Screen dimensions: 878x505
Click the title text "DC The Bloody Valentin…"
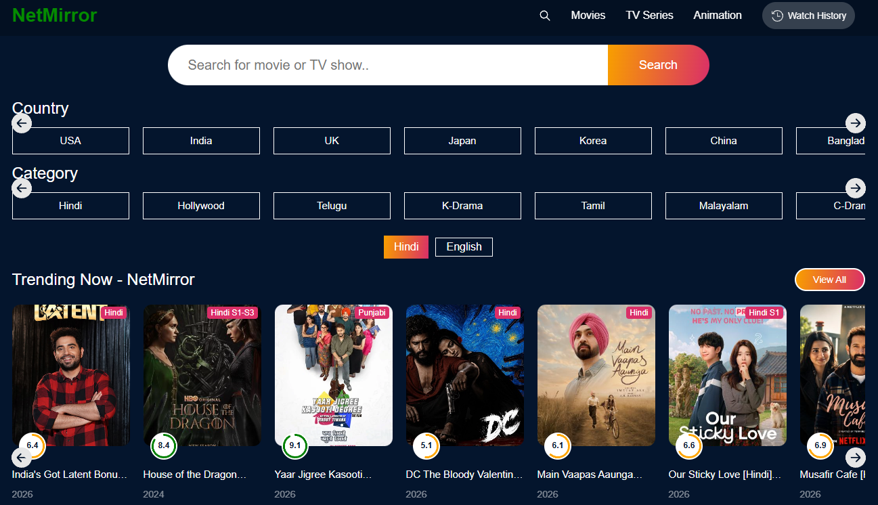point(464,475)
